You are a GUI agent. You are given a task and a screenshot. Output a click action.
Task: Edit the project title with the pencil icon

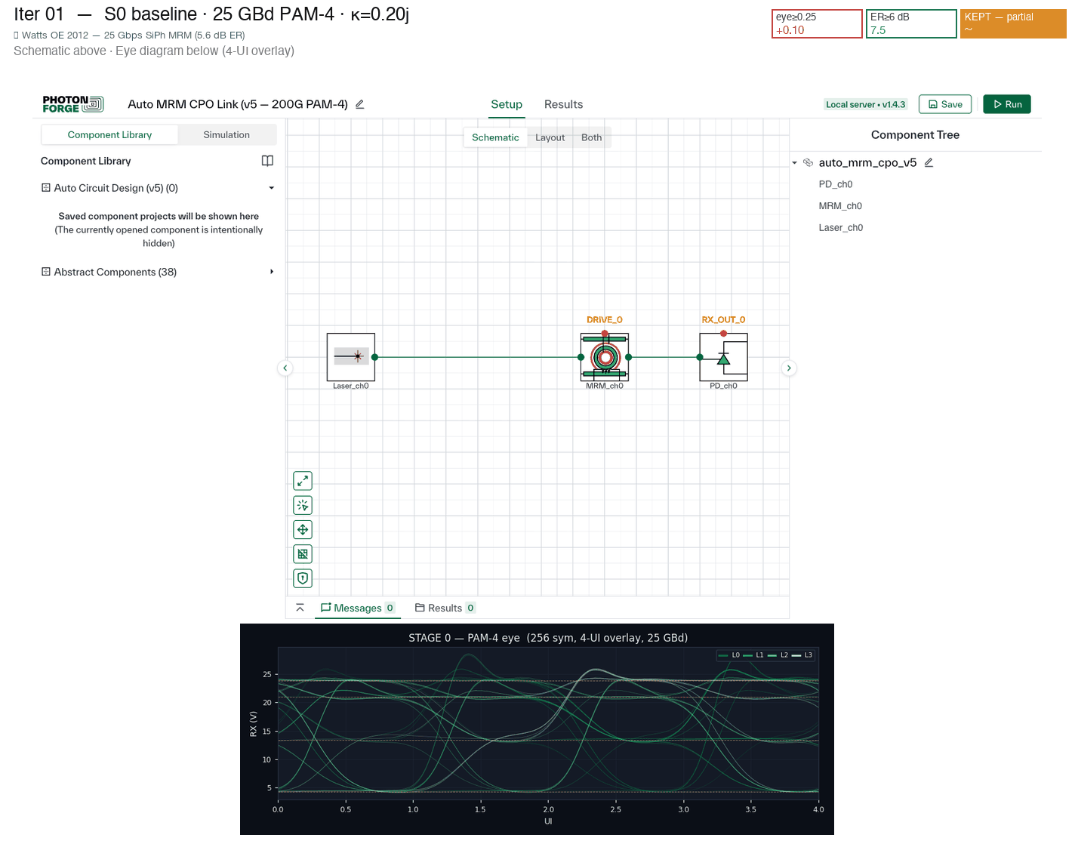[360, 104]
